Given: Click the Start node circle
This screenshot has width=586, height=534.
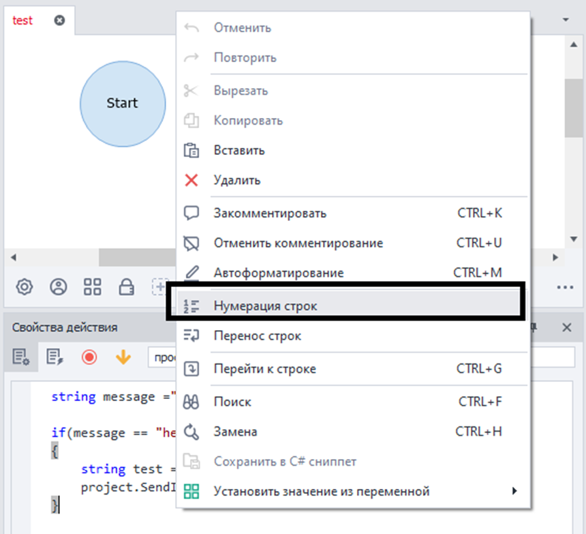Looking at the screenshot, I should (x=123, y=103).
